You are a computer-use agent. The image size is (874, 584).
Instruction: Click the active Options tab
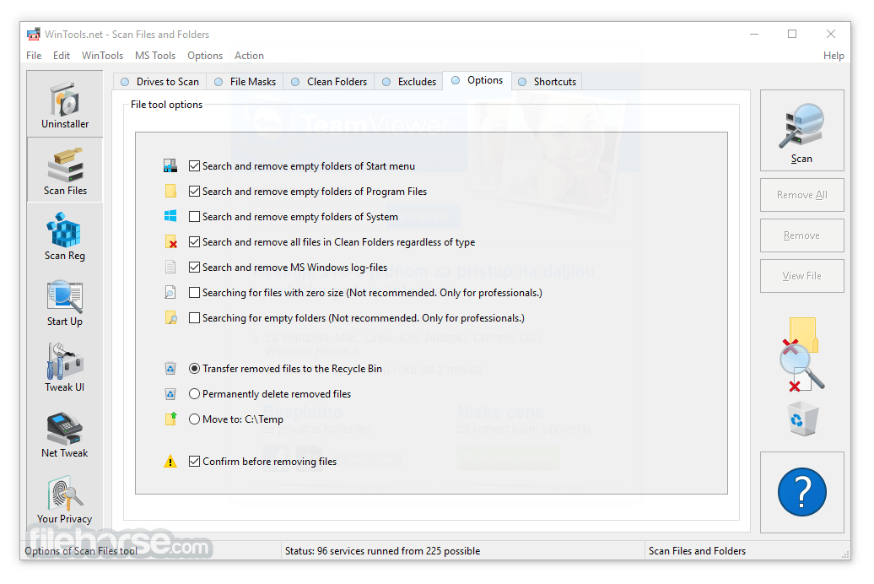coord(477,80)
